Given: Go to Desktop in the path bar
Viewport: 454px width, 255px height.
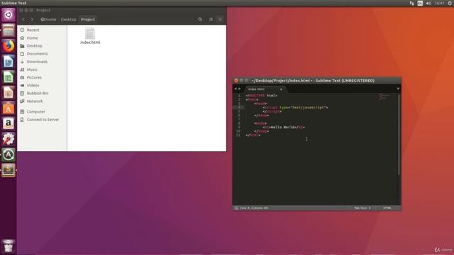Looking at the screenshot, I should pos(68,19).
